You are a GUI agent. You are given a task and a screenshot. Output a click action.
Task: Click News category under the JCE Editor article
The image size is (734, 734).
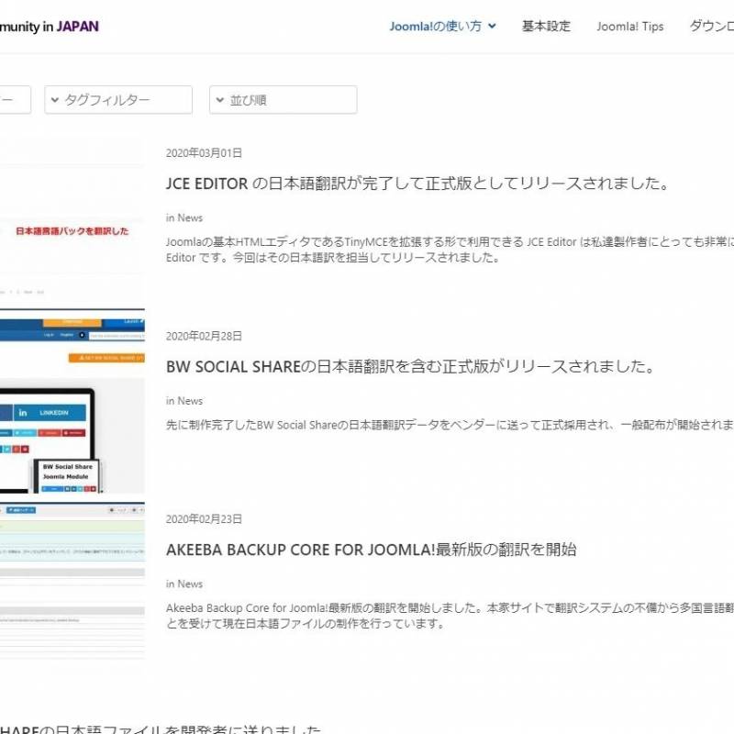(190, 218)
